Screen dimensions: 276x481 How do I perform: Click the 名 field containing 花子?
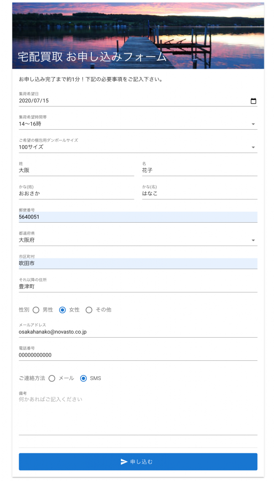point(200,170)
